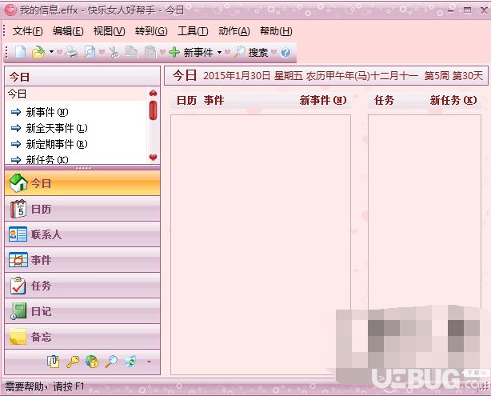Click the heart scroll-up arrow
The height and width of the screenshot is (396, 491).
153,93
